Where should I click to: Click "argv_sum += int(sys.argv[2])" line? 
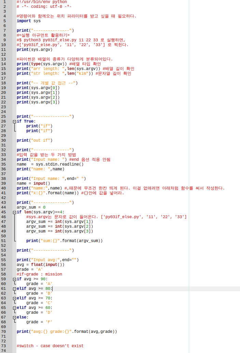(60, 226)
